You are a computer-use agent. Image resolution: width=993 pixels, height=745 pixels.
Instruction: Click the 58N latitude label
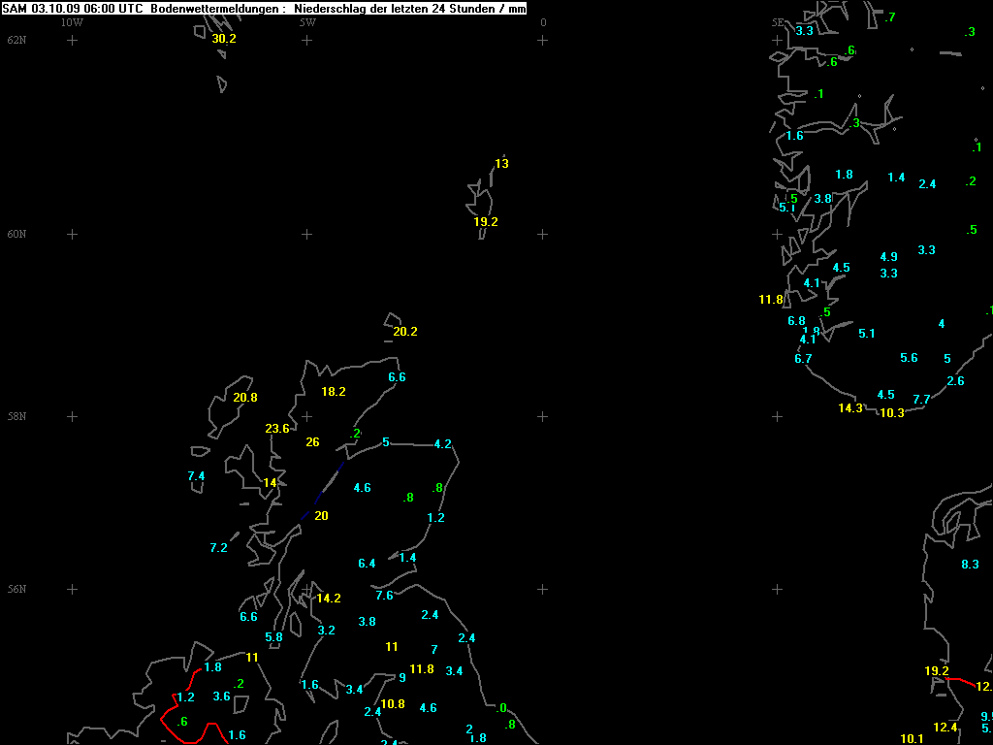pos(16,416)
